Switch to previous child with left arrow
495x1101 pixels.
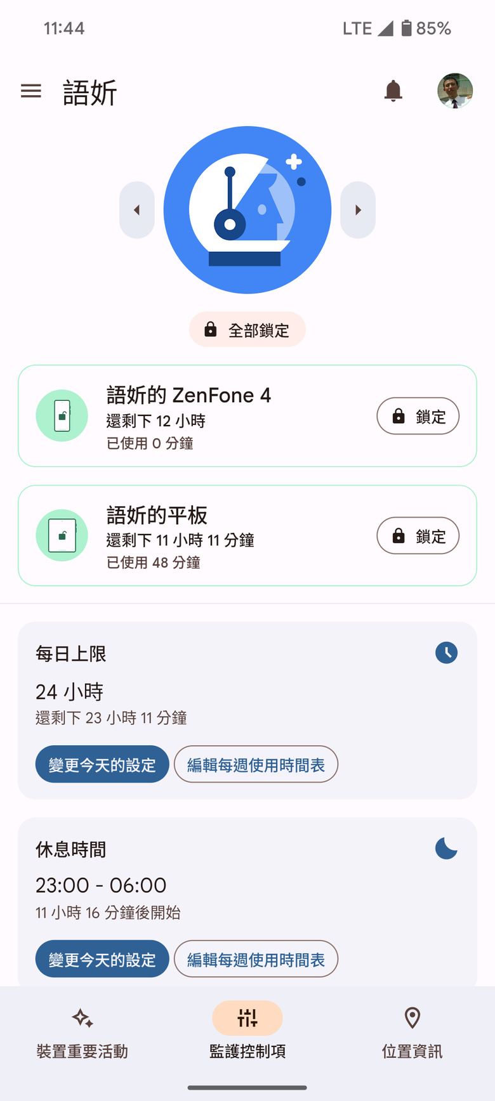click(x=137, y=210)
